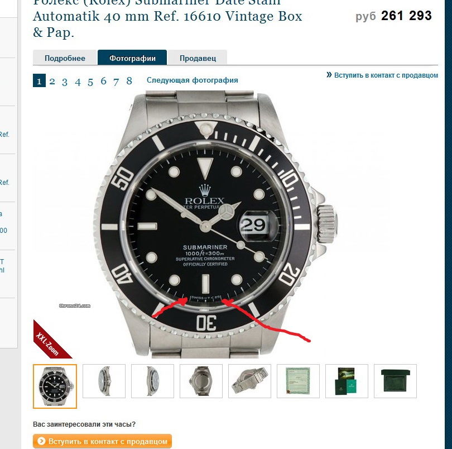Click top-right Вступить в контакт с продавцом link
452x449 pixels.
tap(382, 75)
